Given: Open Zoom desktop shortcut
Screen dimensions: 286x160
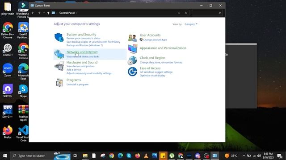Looking at the screenshot, I should [x=8, y=70].
